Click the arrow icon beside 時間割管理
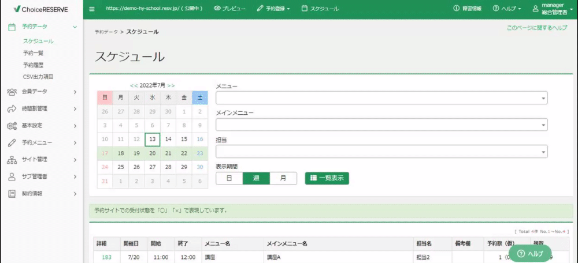Screen dimensions: 578x263 click(12, 108)
